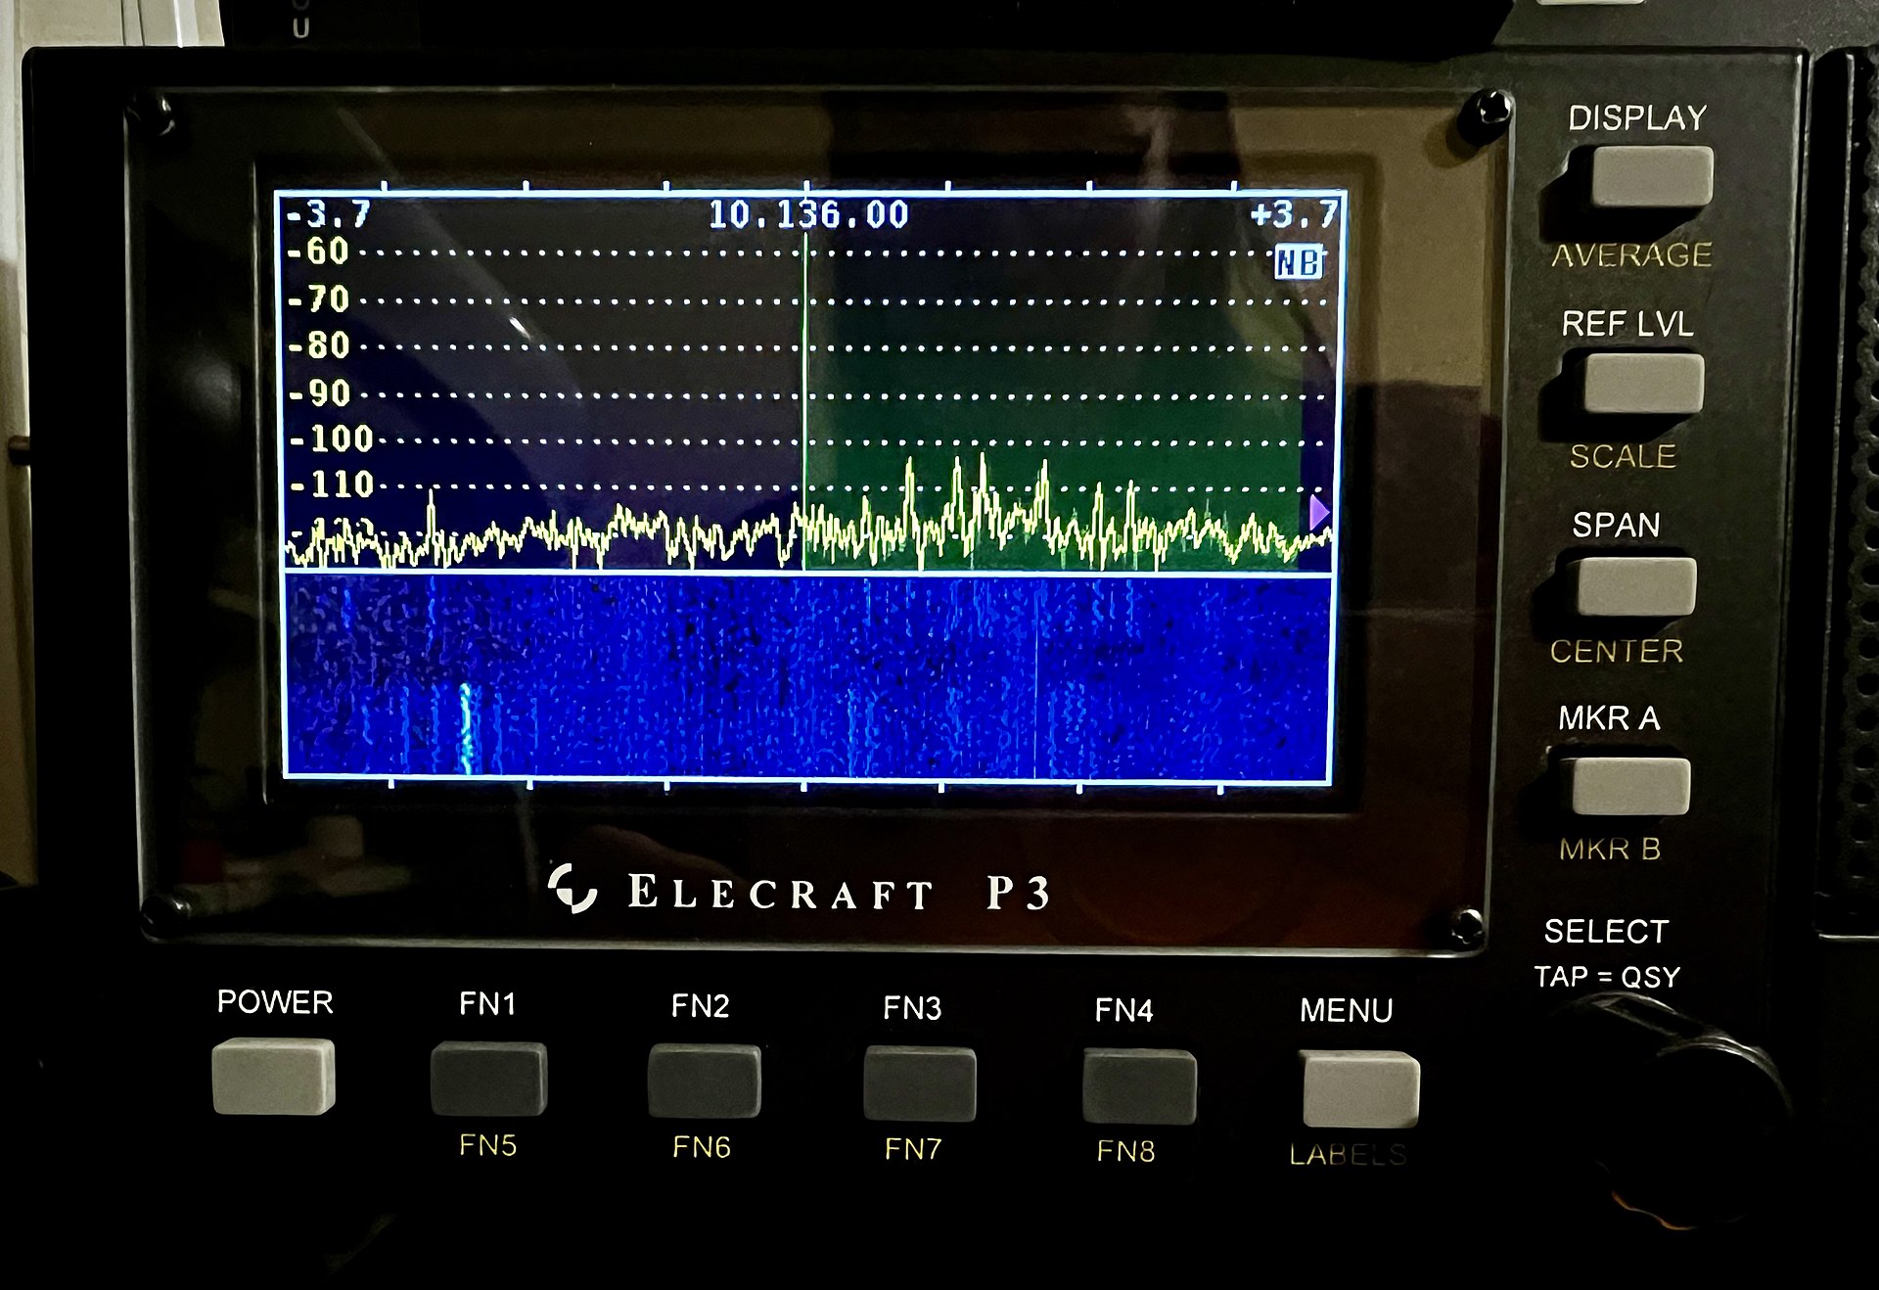Screen dimensions: 1879x1290
Task: Tap the -90 dB scale label
Action: coord(319,393)
